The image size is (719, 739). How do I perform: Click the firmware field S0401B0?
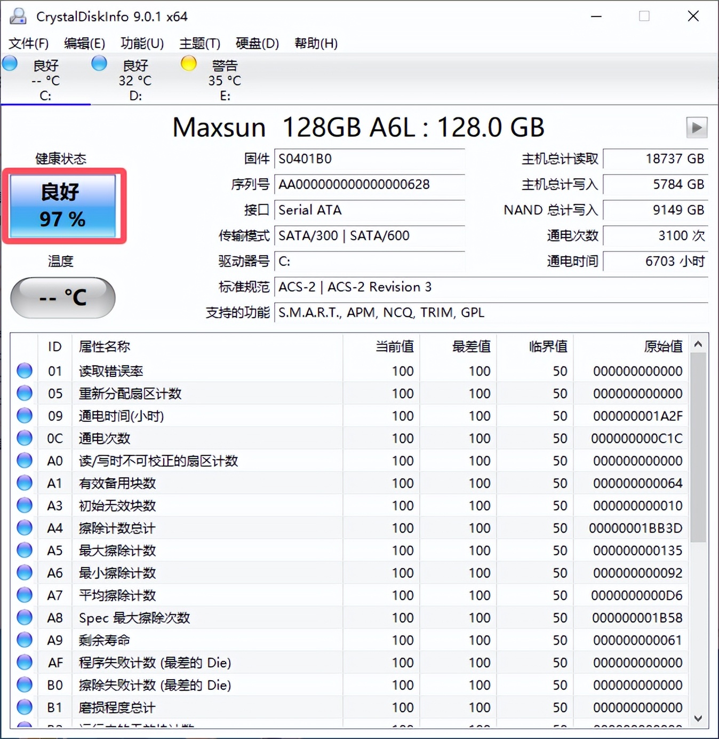[369, 159]
